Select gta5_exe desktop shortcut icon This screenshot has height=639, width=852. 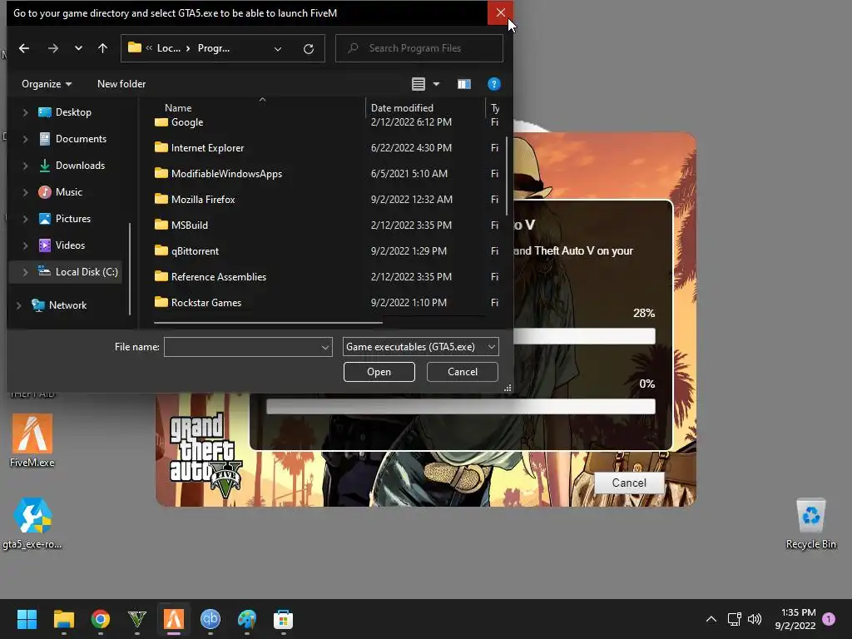pyautogui.click(x=32, y=524)
